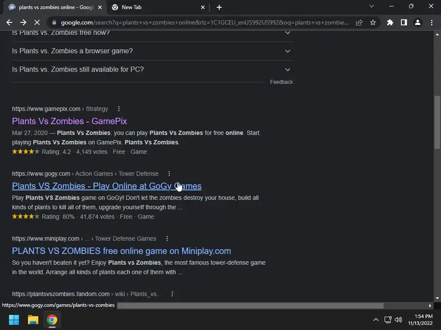Click the 'Rating: 4.2' text

[x=56, y=152]
